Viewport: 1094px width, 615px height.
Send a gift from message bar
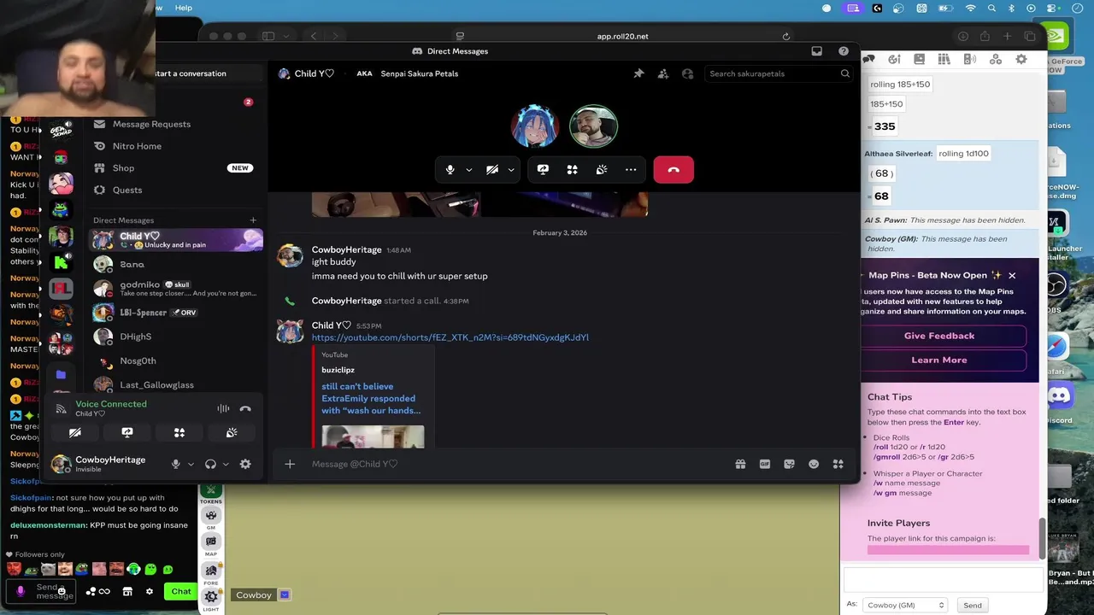740,464
